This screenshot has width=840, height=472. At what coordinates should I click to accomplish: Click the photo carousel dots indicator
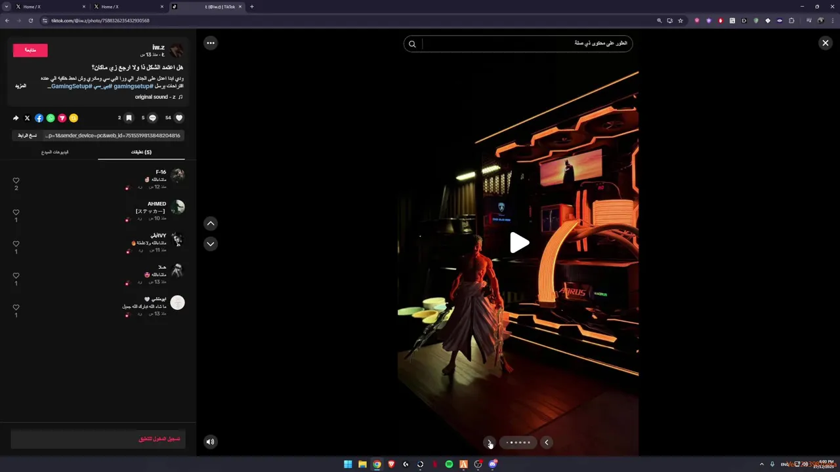(518, 442)
